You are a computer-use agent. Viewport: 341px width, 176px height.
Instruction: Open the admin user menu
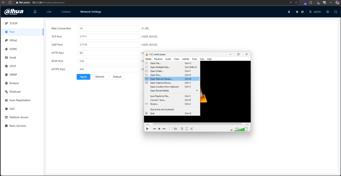tap(315, 12)
